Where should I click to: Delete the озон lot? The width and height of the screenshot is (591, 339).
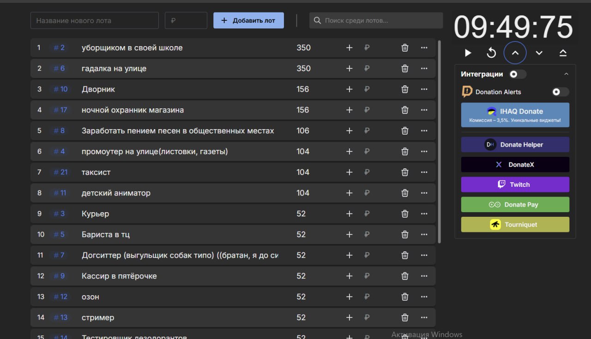point(405,297)
